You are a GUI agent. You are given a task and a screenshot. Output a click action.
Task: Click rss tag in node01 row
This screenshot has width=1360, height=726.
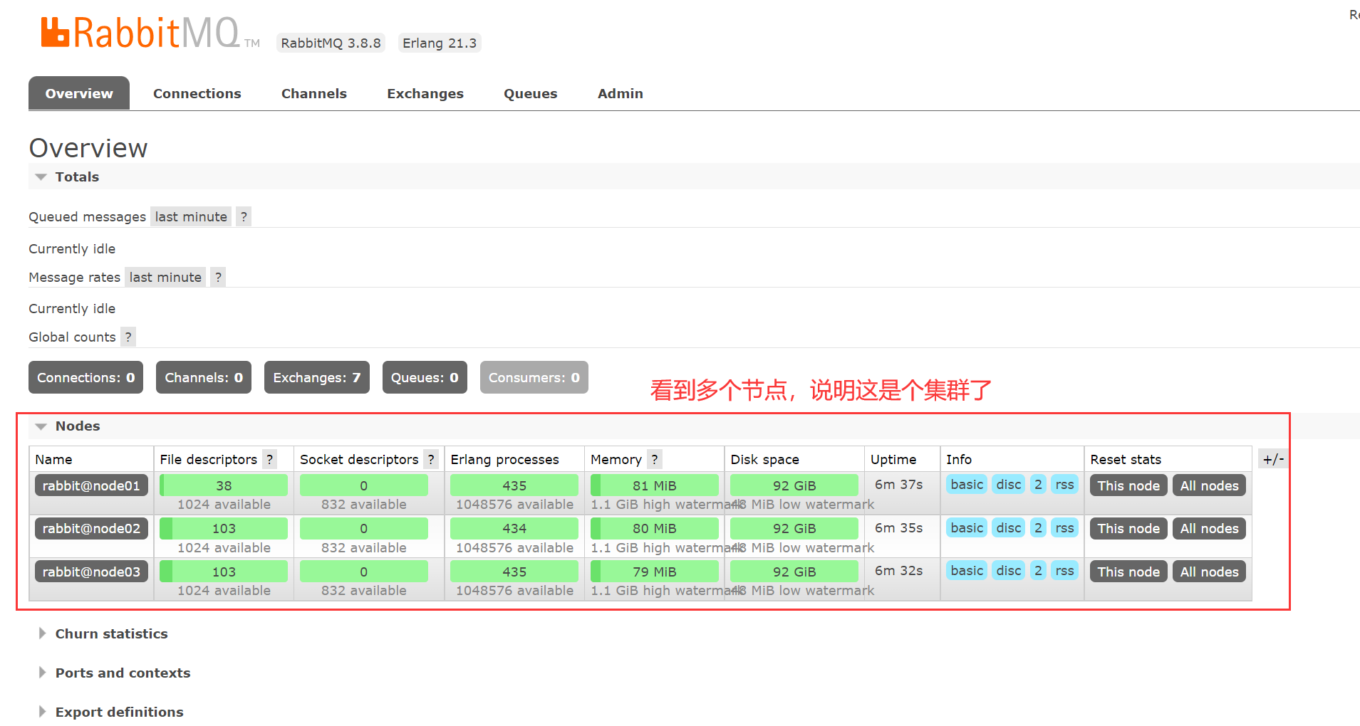pyautogui.click(x=1064, y=485)
